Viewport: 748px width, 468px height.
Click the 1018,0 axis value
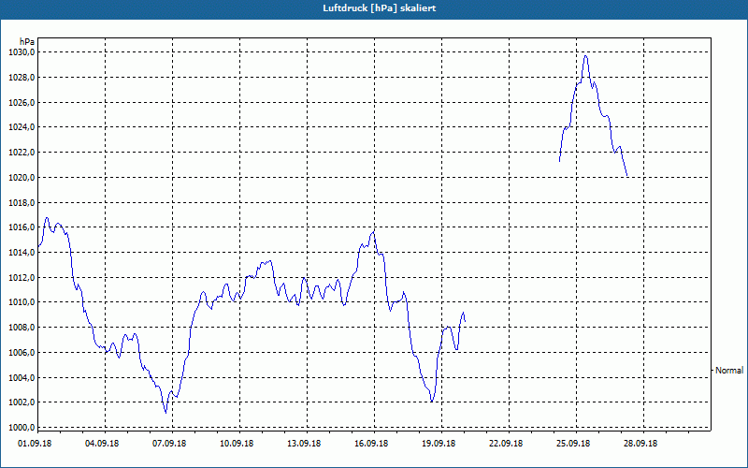click(22, 202)
